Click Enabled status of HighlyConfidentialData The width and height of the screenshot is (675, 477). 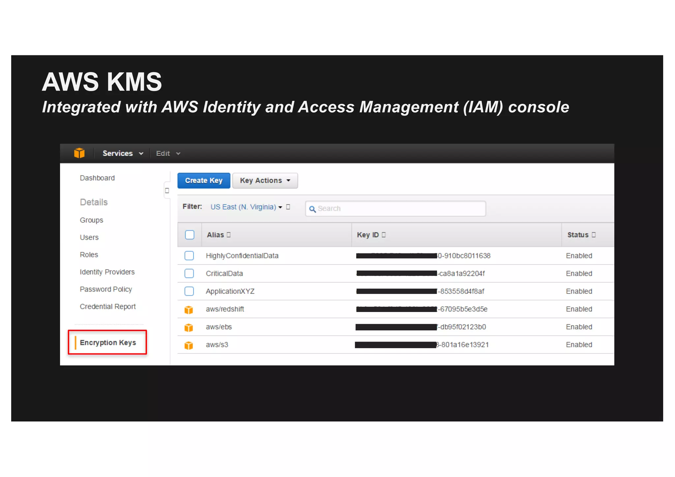pyautogui.click(x=579, y=256)
